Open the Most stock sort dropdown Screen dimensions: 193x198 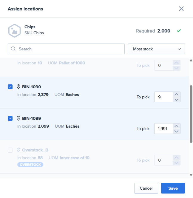click(156, 49)
